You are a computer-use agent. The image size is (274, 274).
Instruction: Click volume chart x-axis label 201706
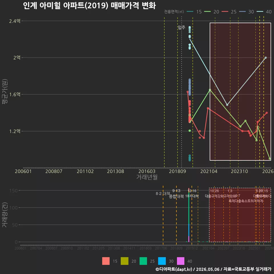click(161, 248)
